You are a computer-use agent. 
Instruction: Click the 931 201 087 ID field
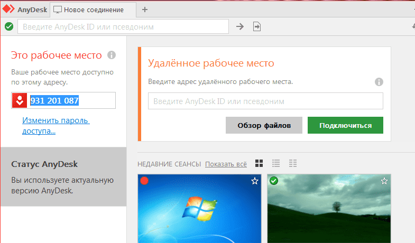63,100
